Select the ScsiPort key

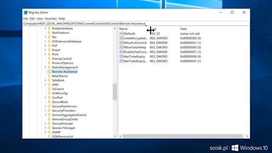point(57,98)
